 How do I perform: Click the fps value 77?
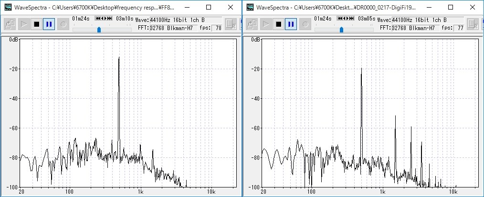tap(459, 28)
